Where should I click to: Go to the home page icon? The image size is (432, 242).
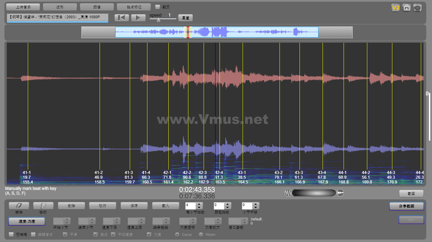[407, 8]
